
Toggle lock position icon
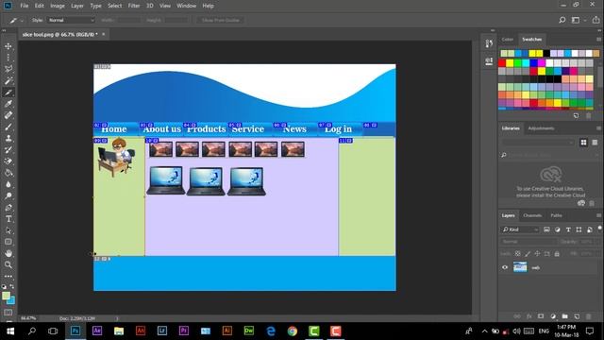537,254
